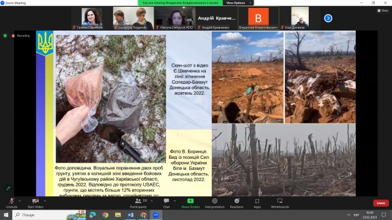Screen dimensions: 392x220
Task: Open audio options arrow next to Unmute
Action: coord(20,201)
